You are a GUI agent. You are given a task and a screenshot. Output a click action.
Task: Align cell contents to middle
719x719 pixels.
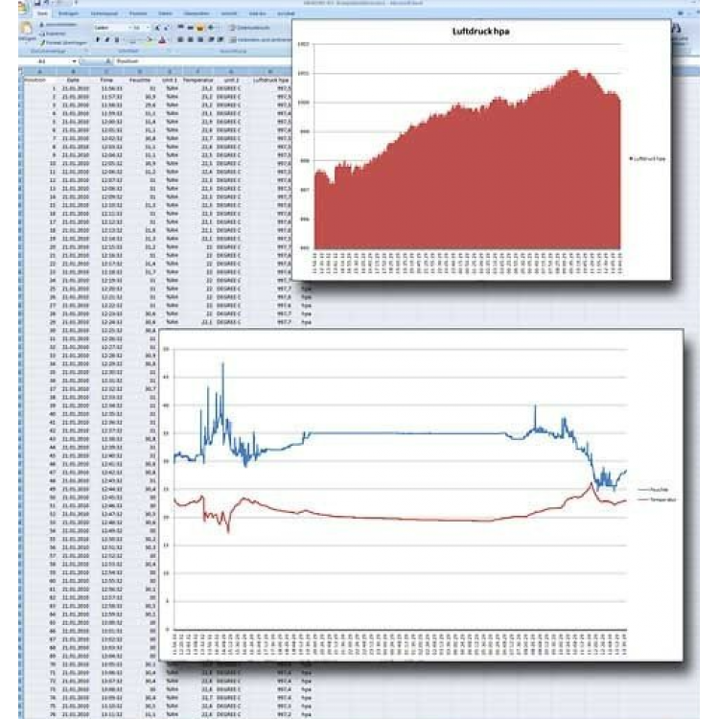[191, 27]
